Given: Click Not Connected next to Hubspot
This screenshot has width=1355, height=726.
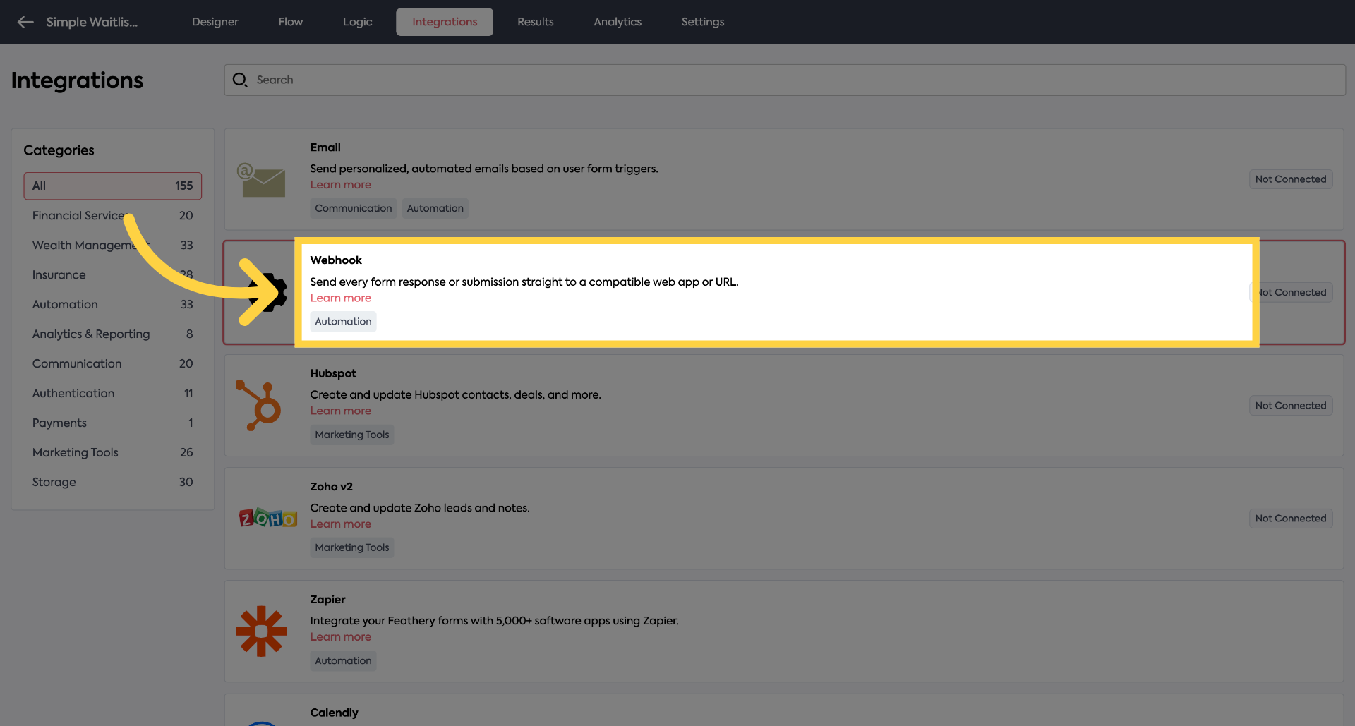Looking at the screenshot, I should (x=1290, y=405).
